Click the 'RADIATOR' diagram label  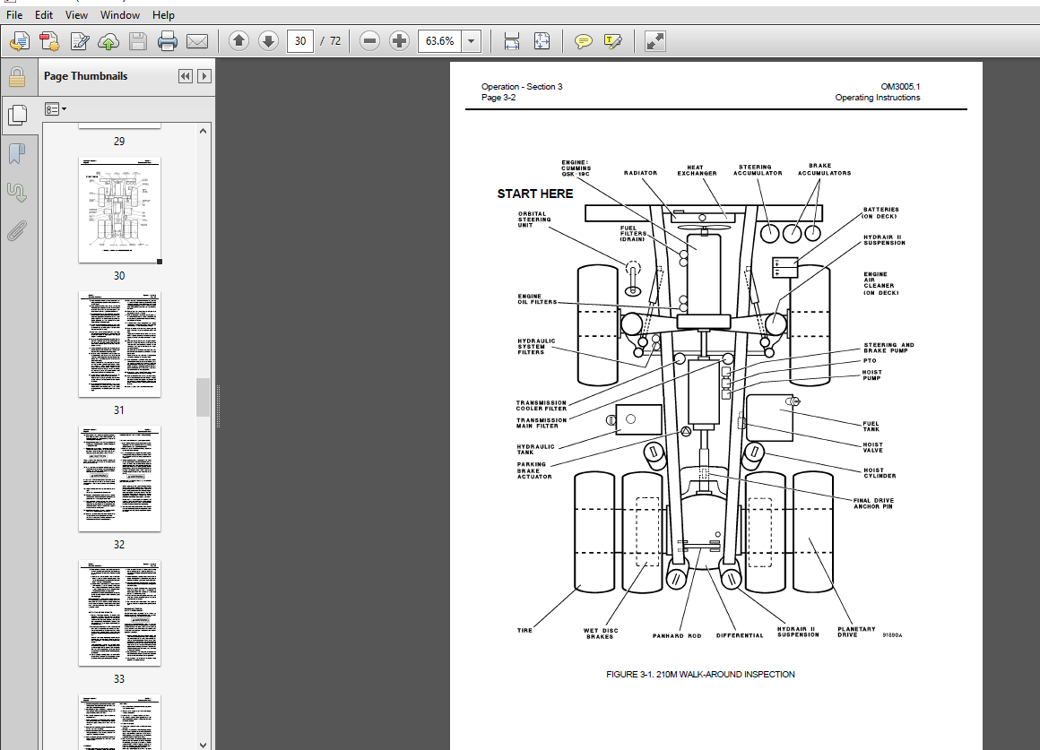click(x=641, y=173)
